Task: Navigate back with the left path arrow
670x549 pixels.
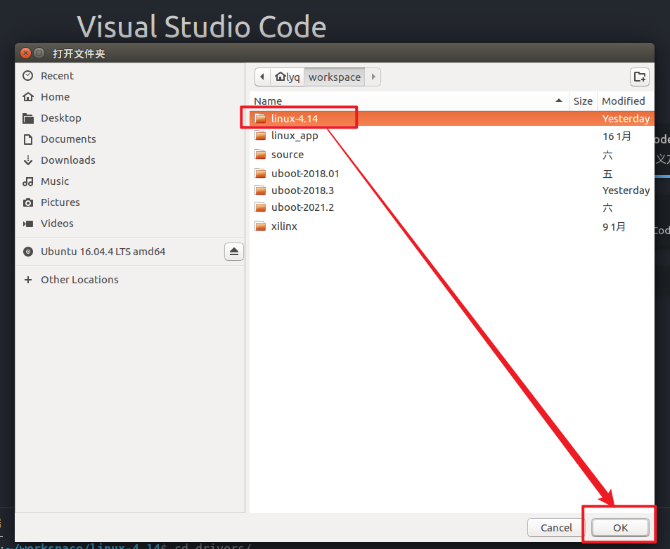Action: (x=262, y=77)
